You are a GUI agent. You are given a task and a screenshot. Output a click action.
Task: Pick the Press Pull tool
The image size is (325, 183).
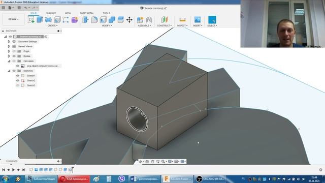point(85,20)
